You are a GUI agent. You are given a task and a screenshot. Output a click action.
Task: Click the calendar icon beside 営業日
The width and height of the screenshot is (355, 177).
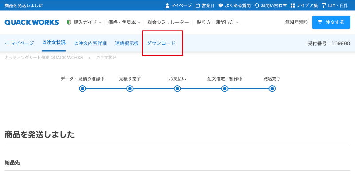[197, 5]
